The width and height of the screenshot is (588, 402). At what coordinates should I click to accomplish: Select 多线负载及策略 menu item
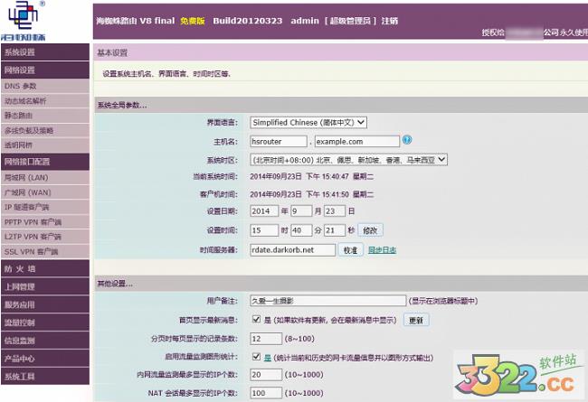point(45,130)
